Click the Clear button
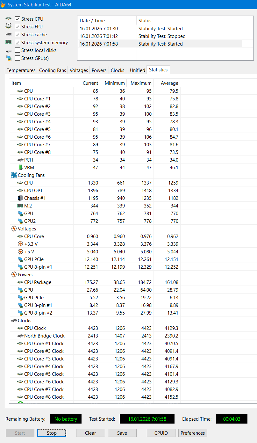 coord(90,433)
